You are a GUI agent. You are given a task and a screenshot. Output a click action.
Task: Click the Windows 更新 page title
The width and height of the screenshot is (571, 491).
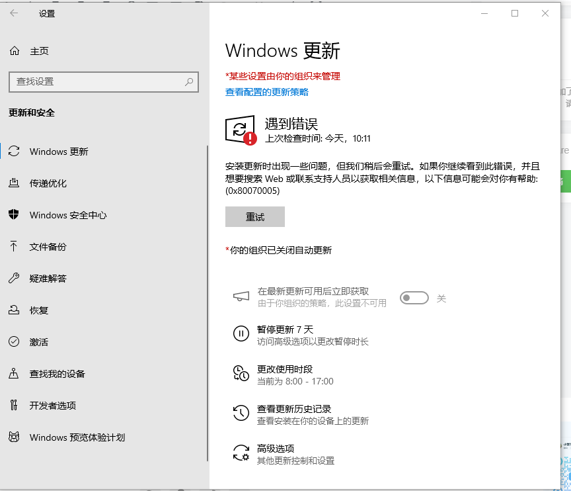pyautogui.click(x=283, y=51)
